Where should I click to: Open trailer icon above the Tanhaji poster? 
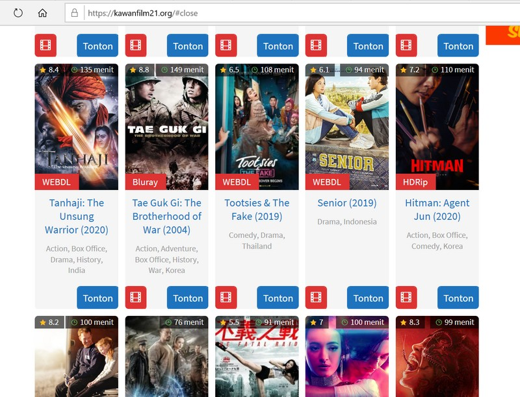[45, 45]
